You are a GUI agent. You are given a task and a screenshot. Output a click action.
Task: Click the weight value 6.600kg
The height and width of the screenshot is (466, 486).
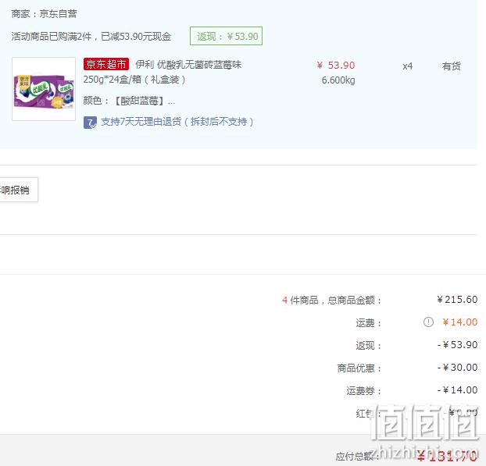click(338, 80)
